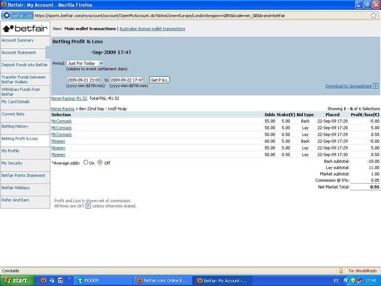Image resolution: width=381 pixels, height=286 pixels.
Task: Open Betting History page
Action: click(x=15, y=126)
